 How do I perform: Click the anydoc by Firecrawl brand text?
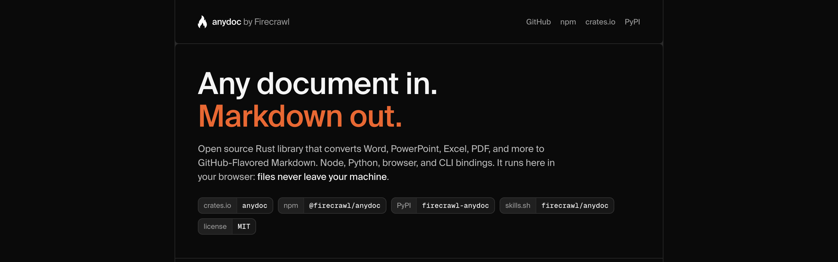pyautogui.click(x=251, y=22)
